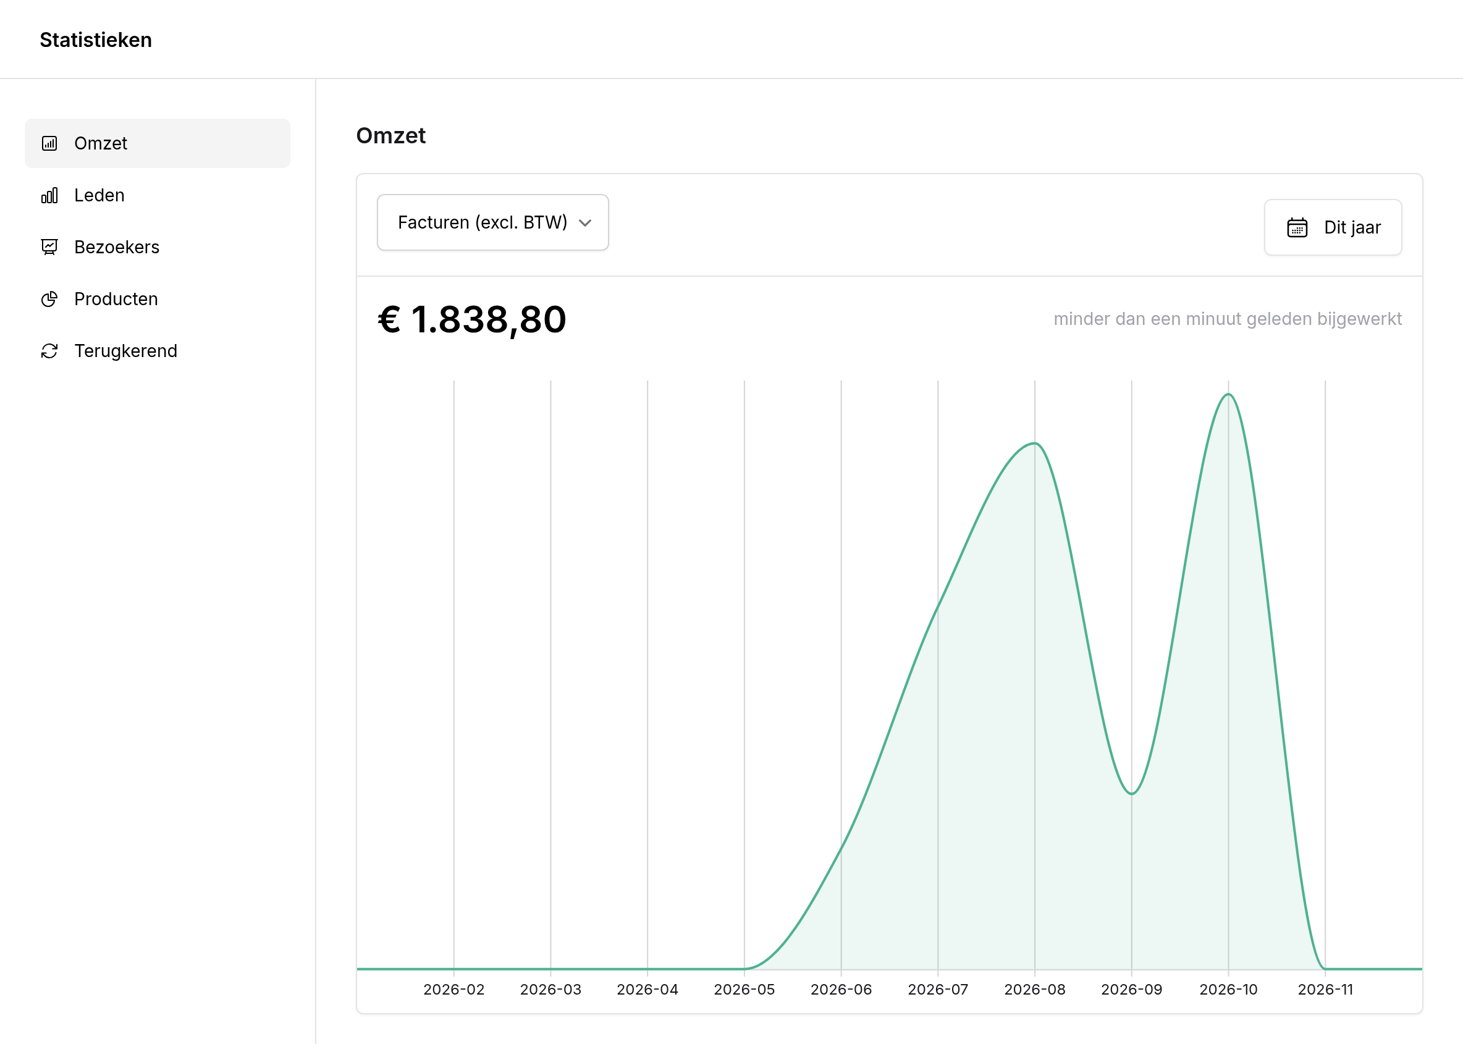
Task: Click the chart dip at 2026-09
Action: pos(1132,794)
